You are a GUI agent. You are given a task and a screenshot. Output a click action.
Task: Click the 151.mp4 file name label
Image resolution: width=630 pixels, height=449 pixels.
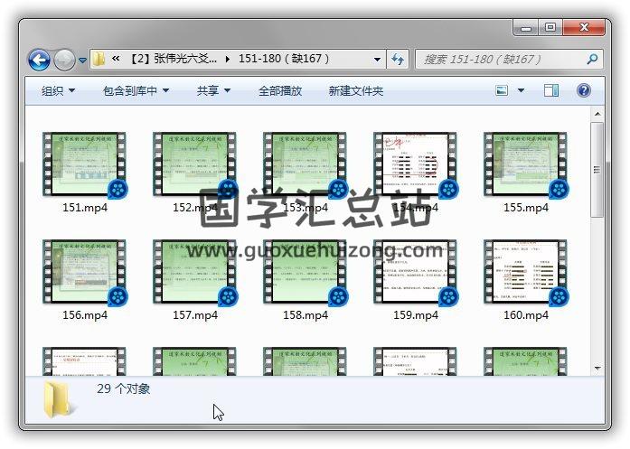pyautogui.click(x=85, y=208)
